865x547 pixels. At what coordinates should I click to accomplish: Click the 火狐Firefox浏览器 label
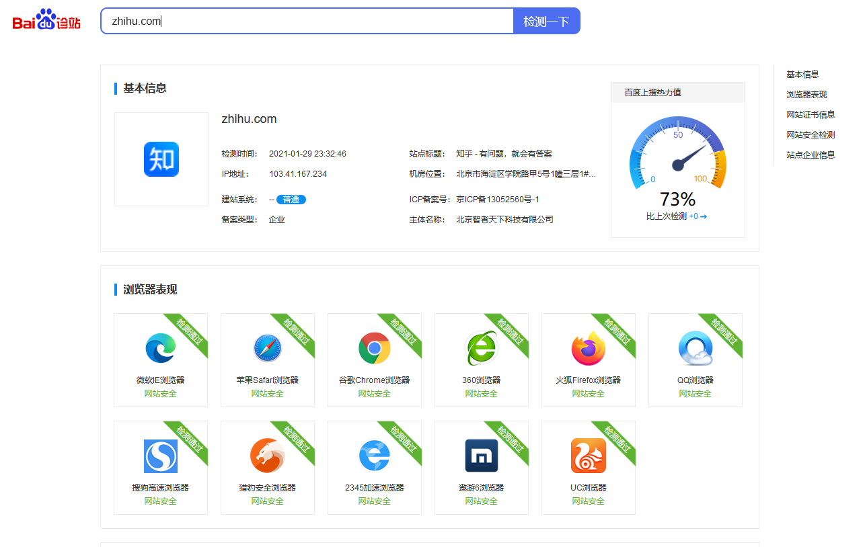tap(588, 380)
